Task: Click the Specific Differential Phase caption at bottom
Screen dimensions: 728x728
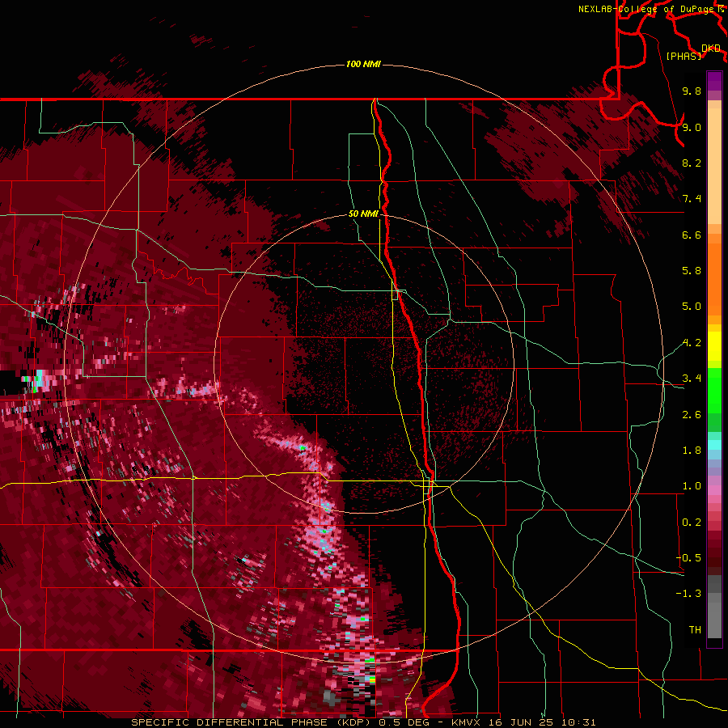Action: click(363, 722)
